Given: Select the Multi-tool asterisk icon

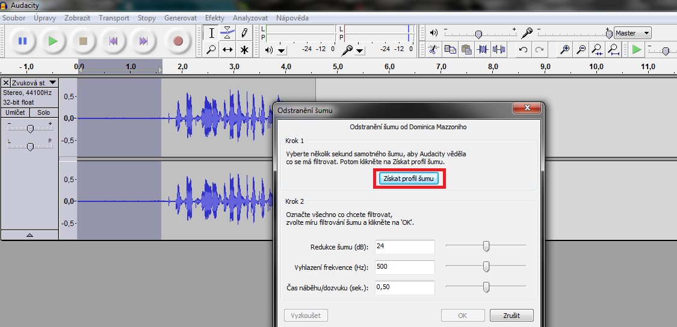Looking at the screenshot, I should (244, 50).
